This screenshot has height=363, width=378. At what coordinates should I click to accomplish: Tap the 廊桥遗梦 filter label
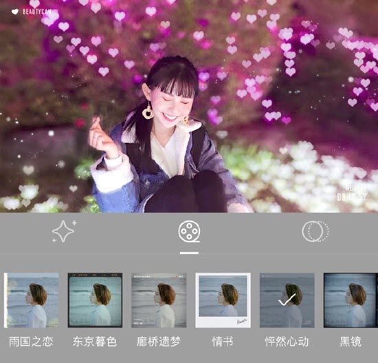pyautogui.click(x=159, y=342)
